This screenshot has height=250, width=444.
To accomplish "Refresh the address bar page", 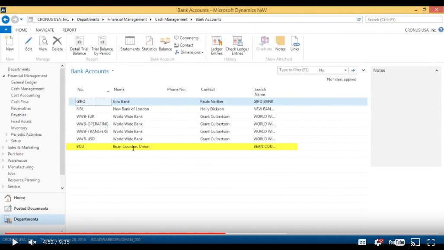I will pos(359,19).
